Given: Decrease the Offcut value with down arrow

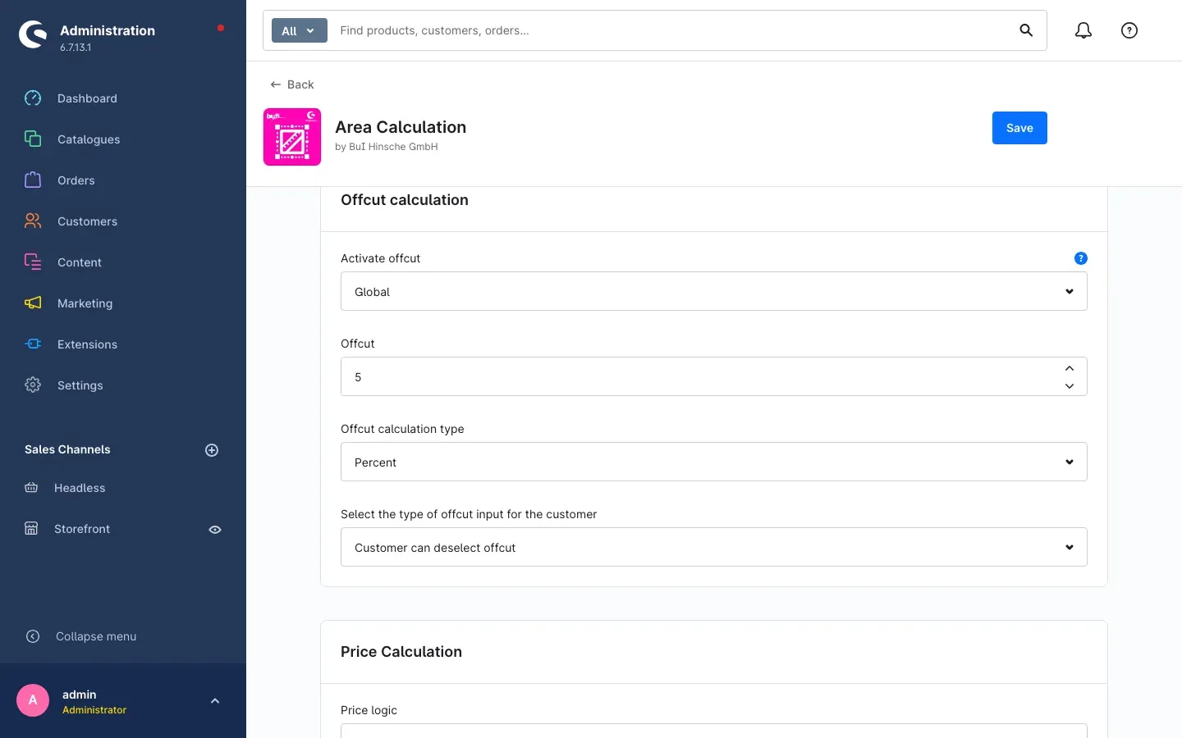Looking at the screenshot, I should tap(1070, 386).
